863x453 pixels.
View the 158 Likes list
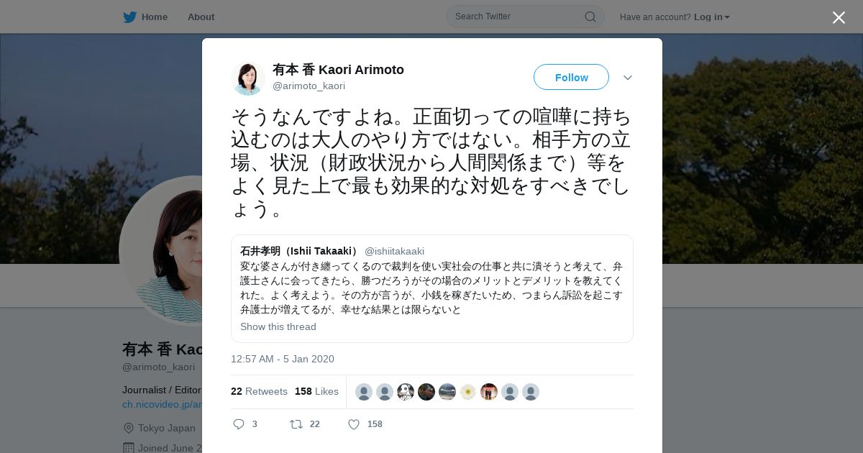(x=316, y=391)
